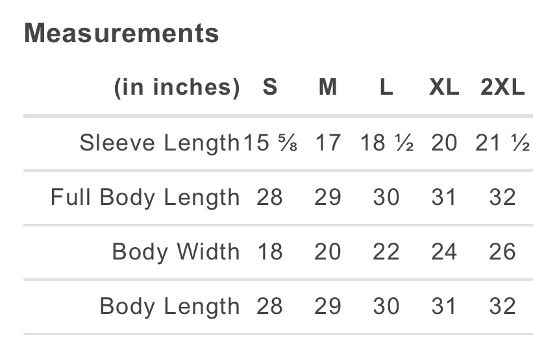The width and height of the screenshot is (533, 351).
Task: Select the S size column header
Action: (270, 87)
